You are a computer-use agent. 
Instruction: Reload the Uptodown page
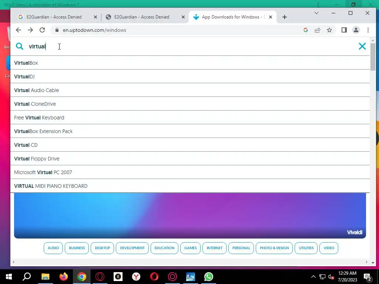click(x=42, y=30)
